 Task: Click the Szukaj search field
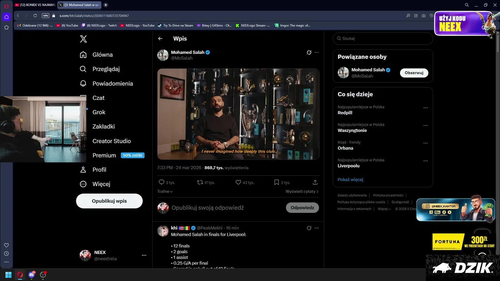point(383,39)
